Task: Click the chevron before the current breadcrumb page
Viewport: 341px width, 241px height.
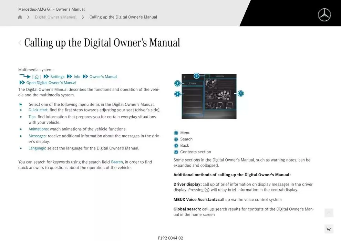Action: click(x=83, y=17)
